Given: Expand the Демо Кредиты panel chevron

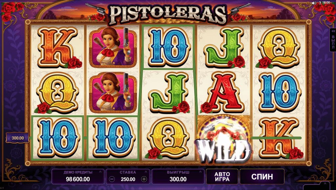Looking at the screenshot, I should pos(100,172).
